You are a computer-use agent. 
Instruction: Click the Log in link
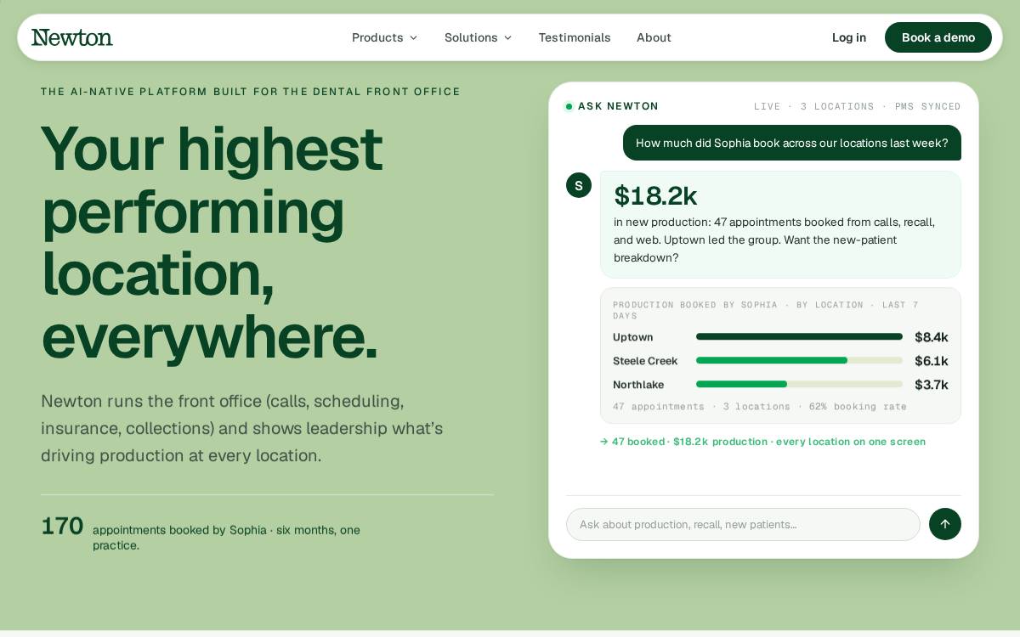849,37
